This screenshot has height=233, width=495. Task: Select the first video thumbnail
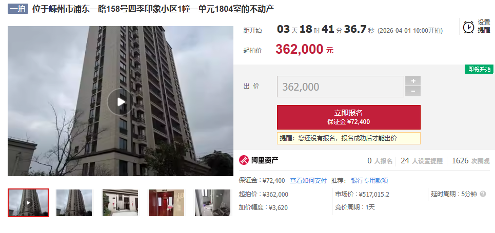28,203
